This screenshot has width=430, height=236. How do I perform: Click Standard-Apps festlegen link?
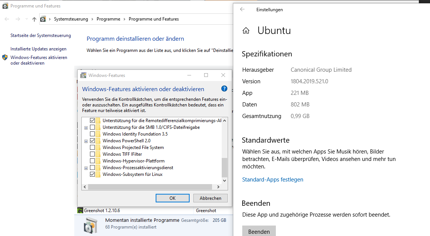click(272, 180)
